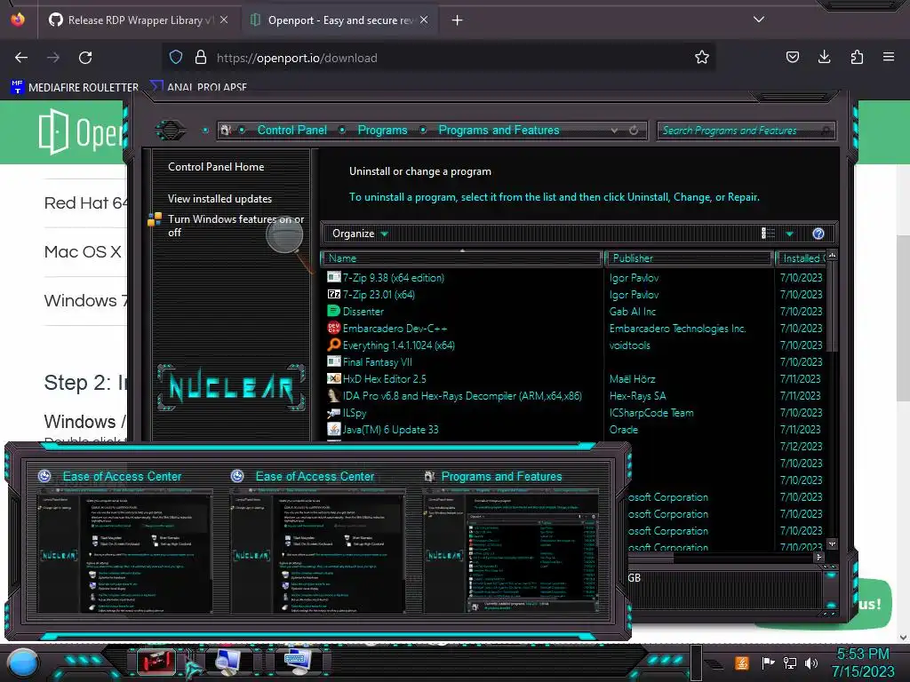Viewport: 910px width, 682px height.
Task: Click the Control Panel taskbar button with magnifier
Action: coord(227,661)
